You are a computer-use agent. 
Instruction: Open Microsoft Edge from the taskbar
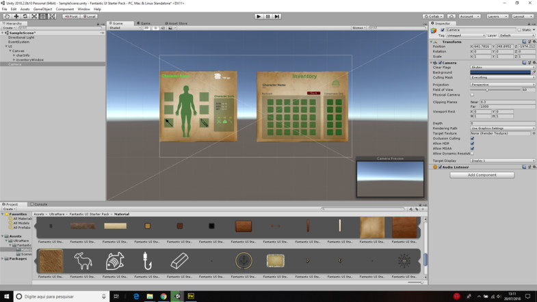tap(136, 296)
